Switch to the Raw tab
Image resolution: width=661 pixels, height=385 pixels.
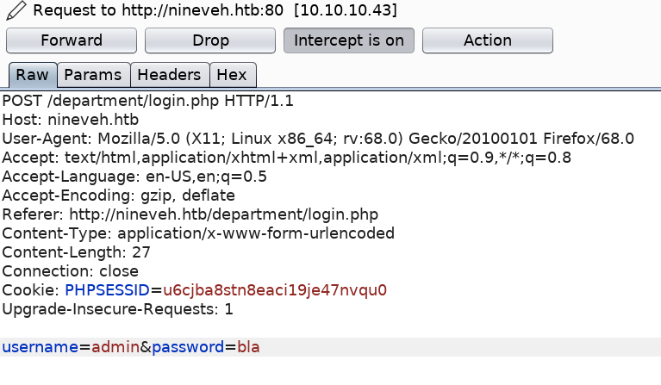pos(32,75)
